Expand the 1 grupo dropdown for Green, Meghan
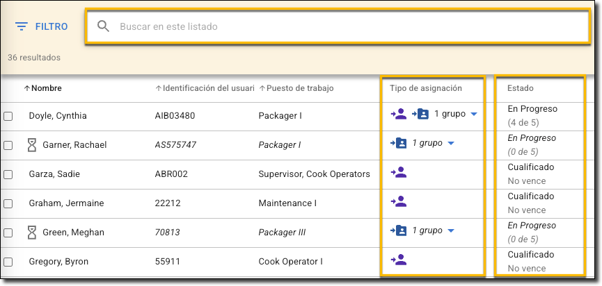The height and width of the screenshot is (286, 602). (451, 231)
